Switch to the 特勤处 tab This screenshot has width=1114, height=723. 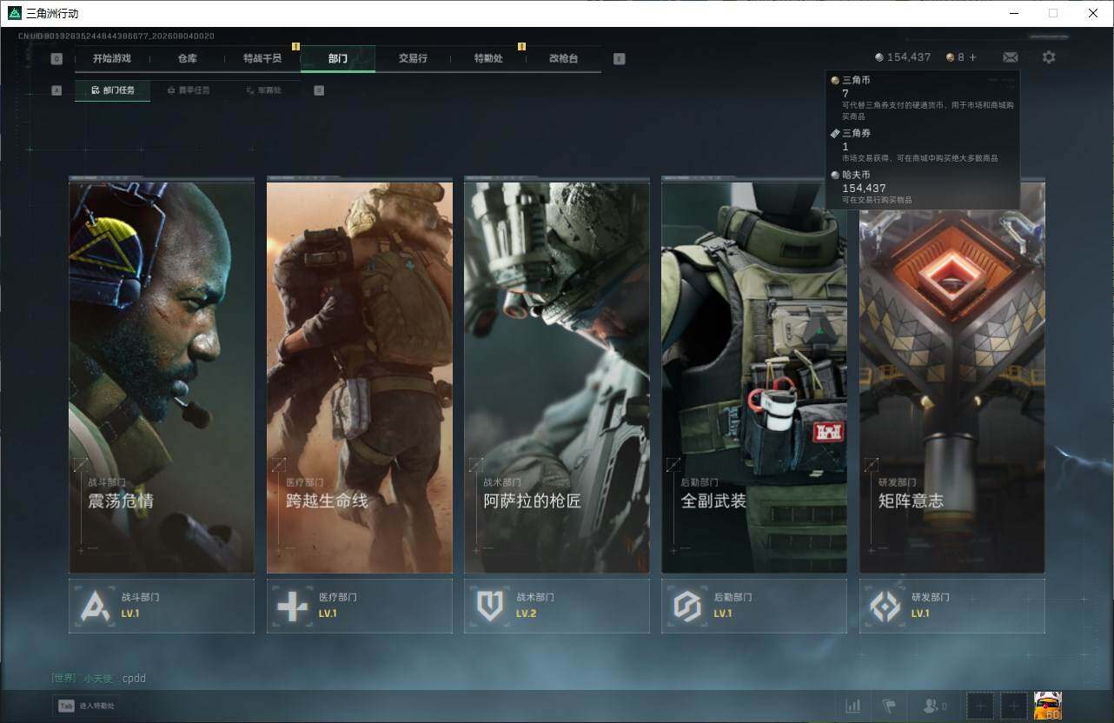[488, 58]
